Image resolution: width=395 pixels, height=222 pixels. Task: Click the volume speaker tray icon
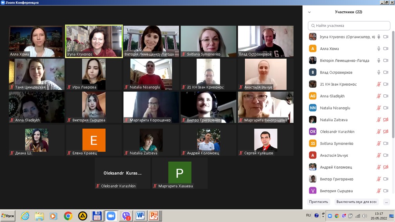[x=364, y=216]
